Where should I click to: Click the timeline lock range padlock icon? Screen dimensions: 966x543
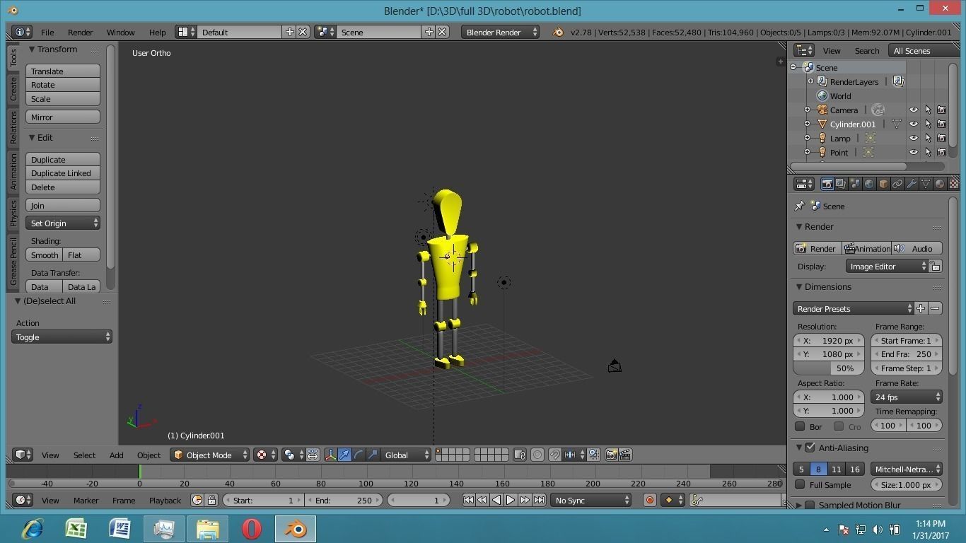pos(211,501)
